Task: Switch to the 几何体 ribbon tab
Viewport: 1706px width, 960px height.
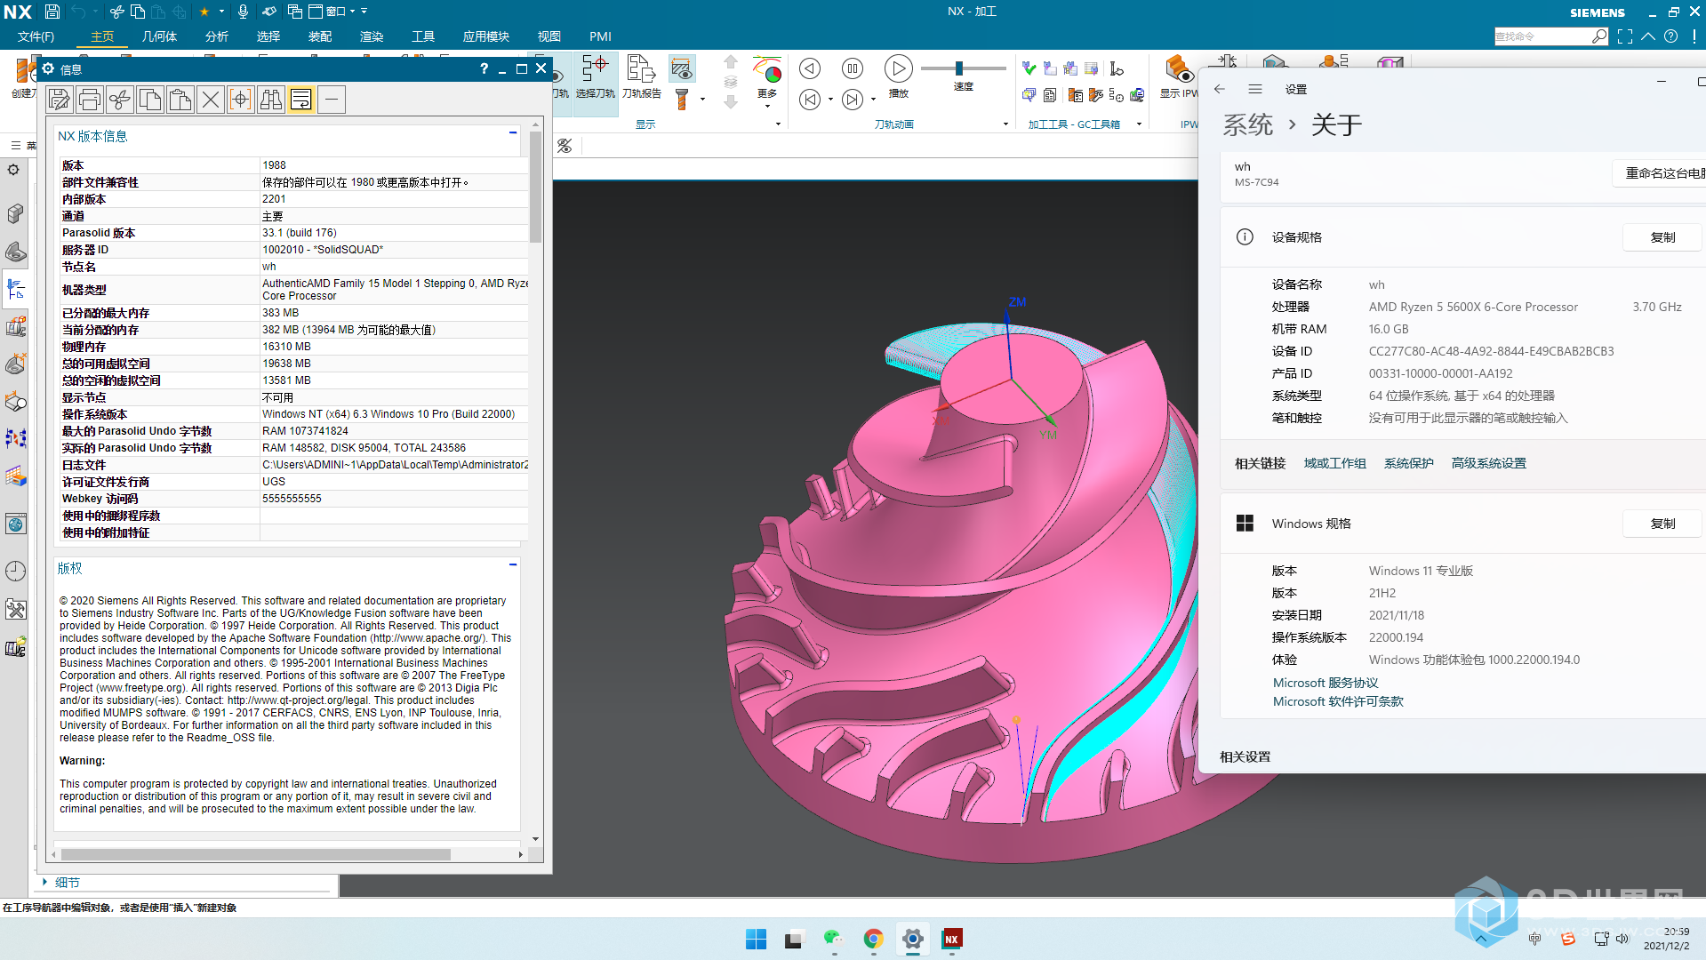Action: pos(159,36)
